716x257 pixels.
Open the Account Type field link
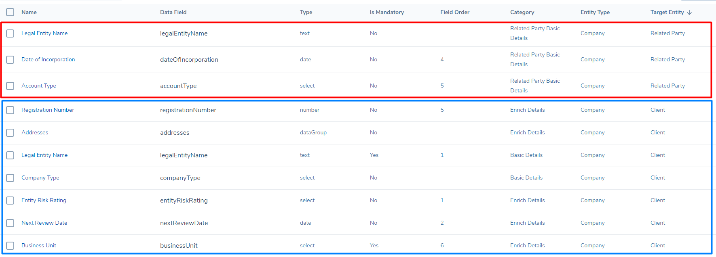[x=39, y=86]
